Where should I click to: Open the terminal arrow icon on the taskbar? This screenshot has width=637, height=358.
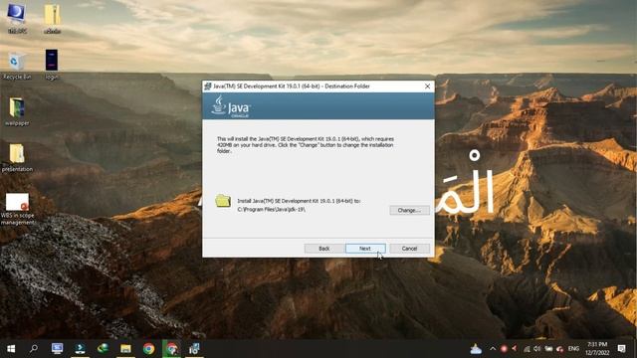click(x=80, y=349)
